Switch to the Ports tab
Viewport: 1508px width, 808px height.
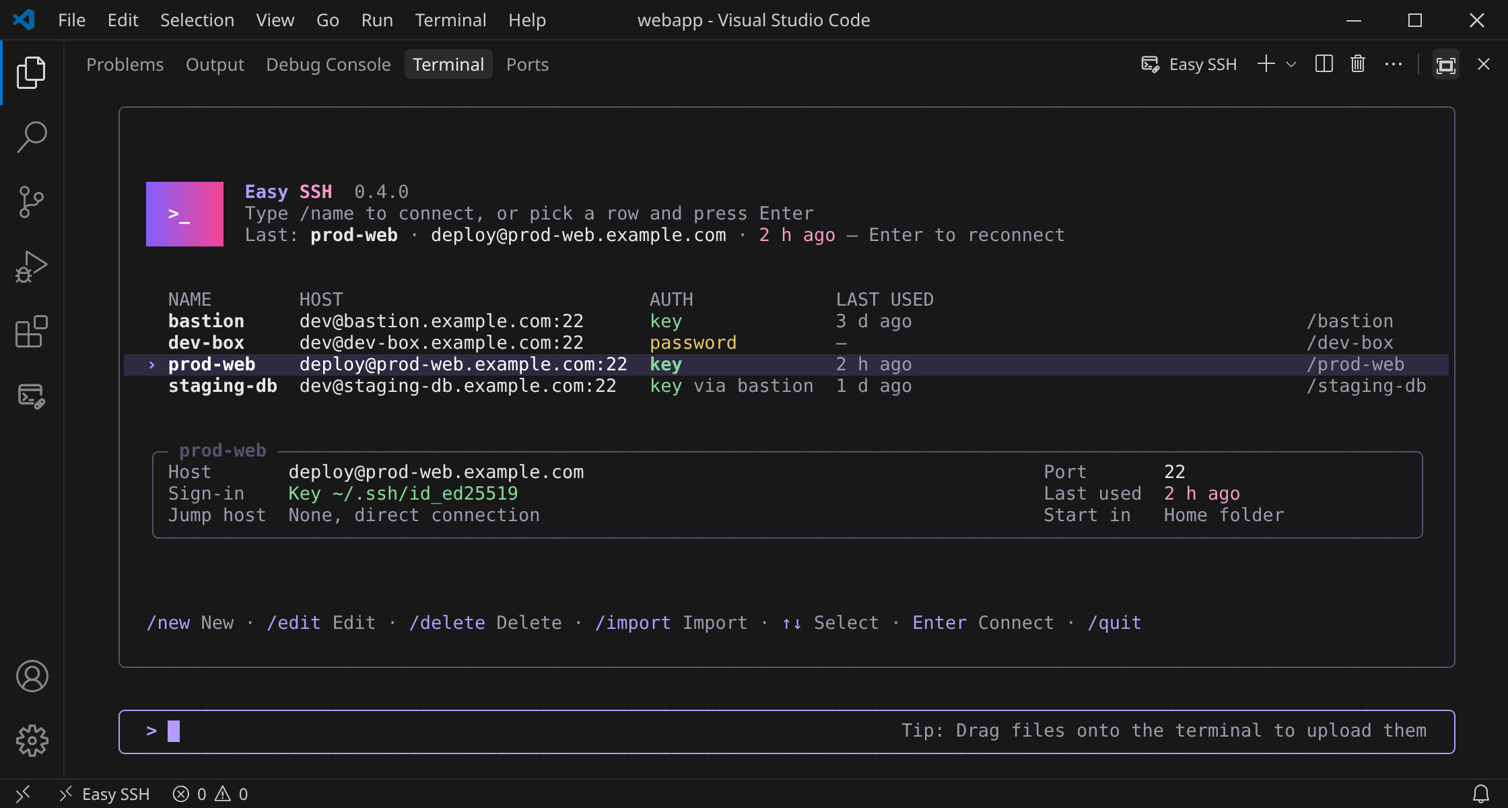(x=527, y=64)
